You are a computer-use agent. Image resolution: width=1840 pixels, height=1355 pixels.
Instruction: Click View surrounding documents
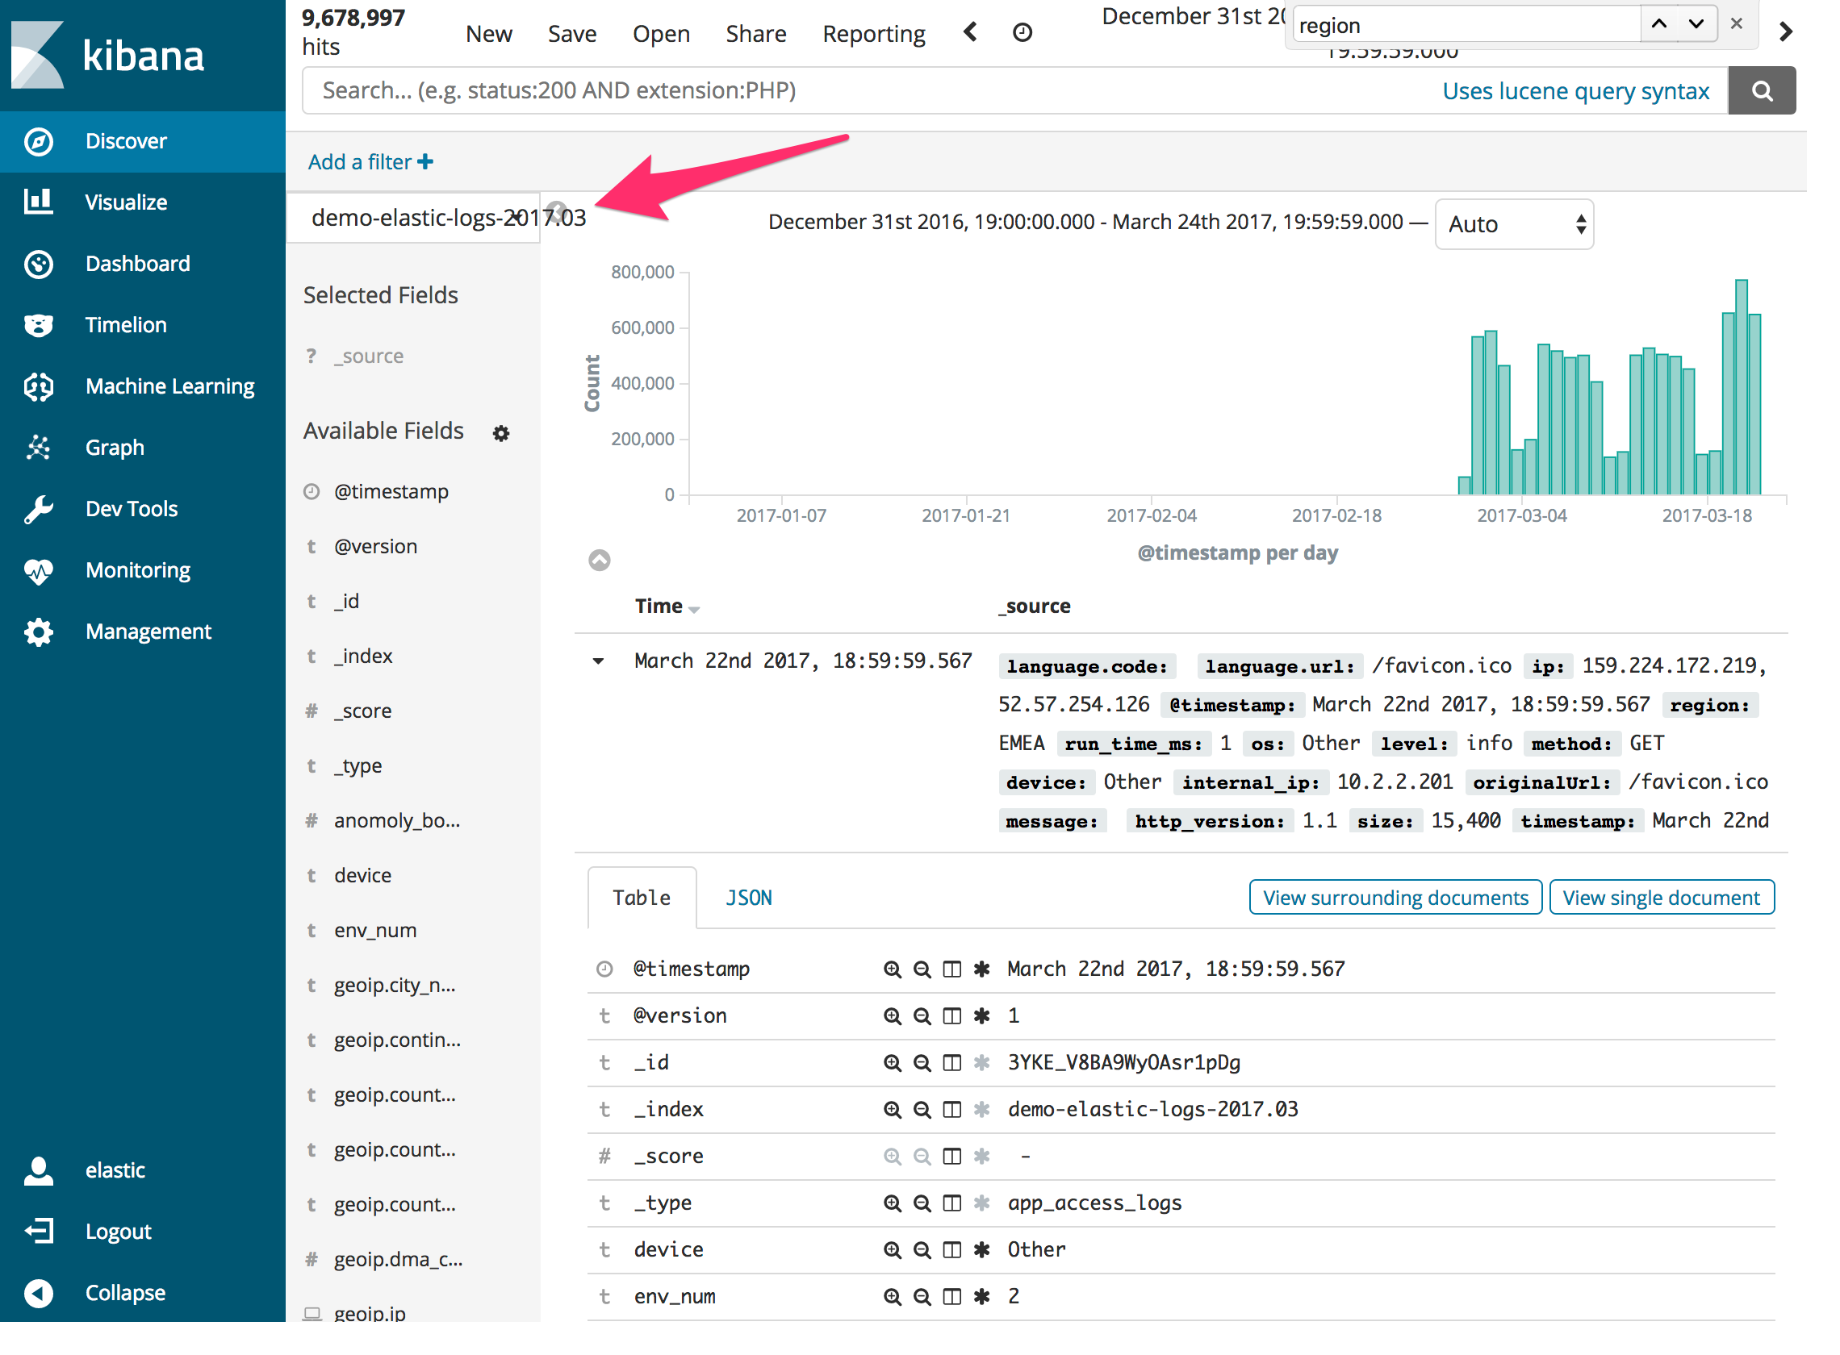tap(1395, 897)
